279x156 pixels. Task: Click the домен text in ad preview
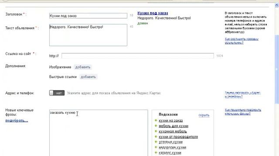pos(143,23)
